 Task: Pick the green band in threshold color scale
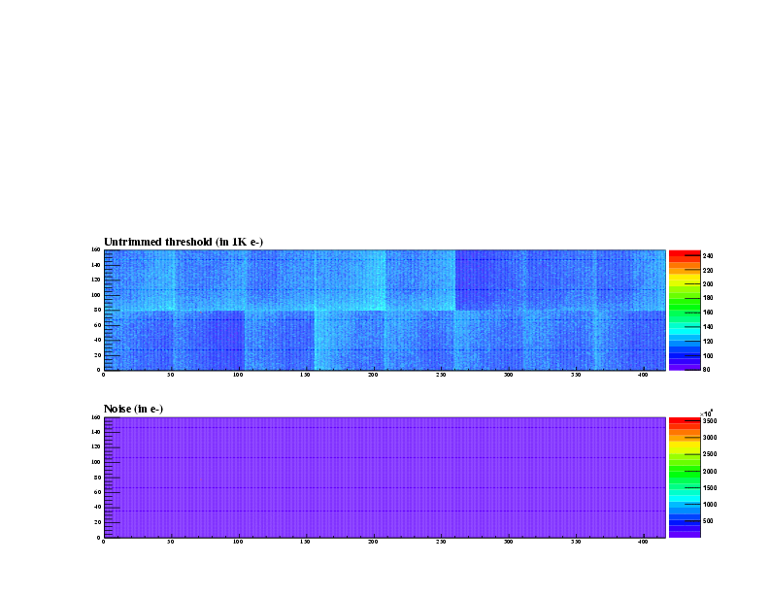[x=678, y=301]
